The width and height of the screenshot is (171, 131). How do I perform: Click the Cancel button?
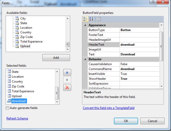[152, 121]
